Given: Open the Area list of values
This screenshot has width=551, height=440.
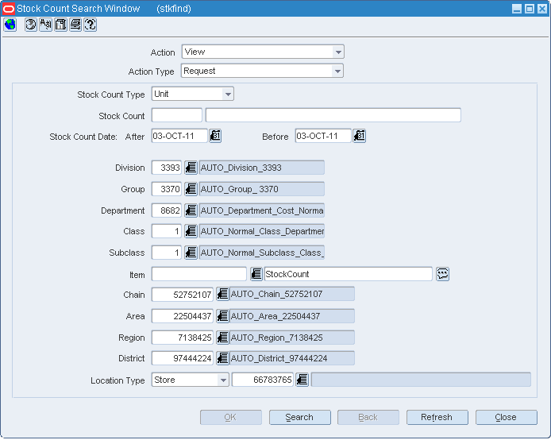Looking at the screenshot, I should (x=222, y=316).
